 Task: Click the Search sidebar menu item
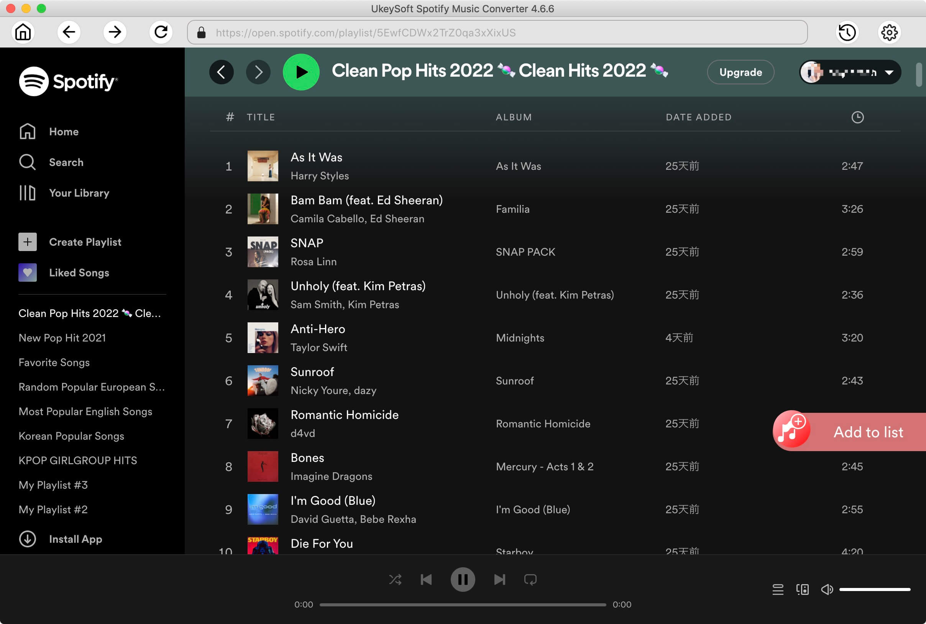[66, 162]
